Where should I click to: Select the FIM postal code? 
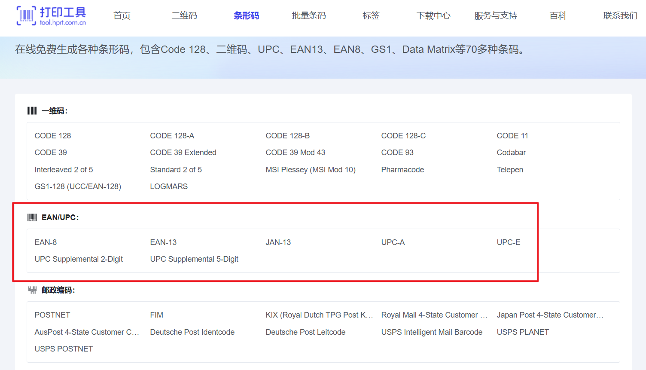click(x=157, y=315)
